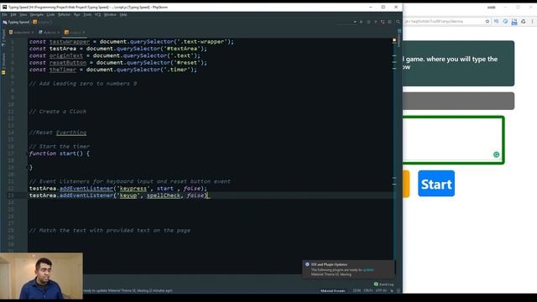Toggle the read-only lock icon in status bar
This screenshot has width=537, height=302.
[392, 291]
